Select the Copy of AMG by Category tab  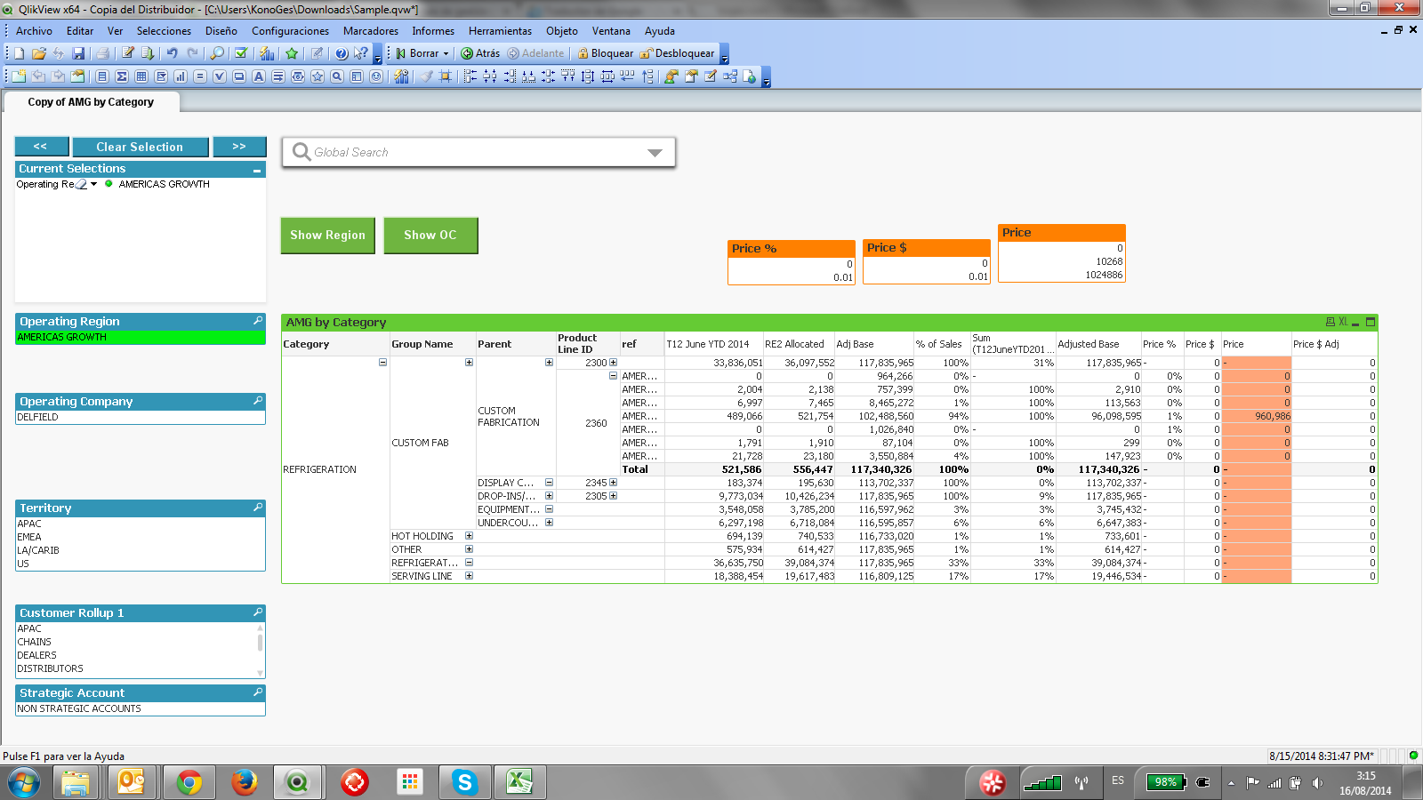point(91,102)
